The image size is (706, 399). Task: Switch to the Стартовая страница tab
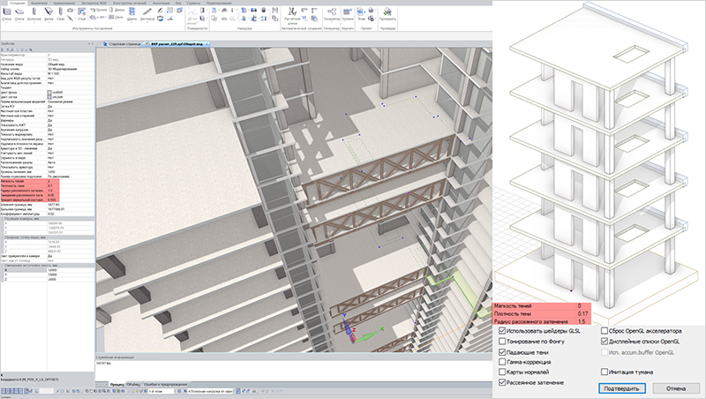point(124,44)
